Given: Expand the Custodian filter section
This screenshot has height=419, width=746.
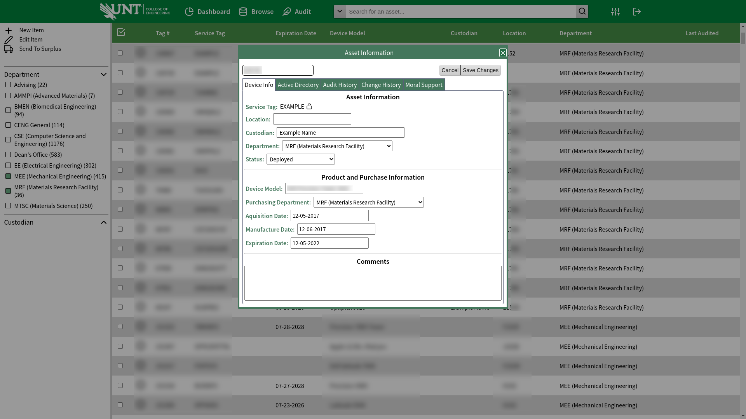Looking at the screenshot, I should point(103,222).
